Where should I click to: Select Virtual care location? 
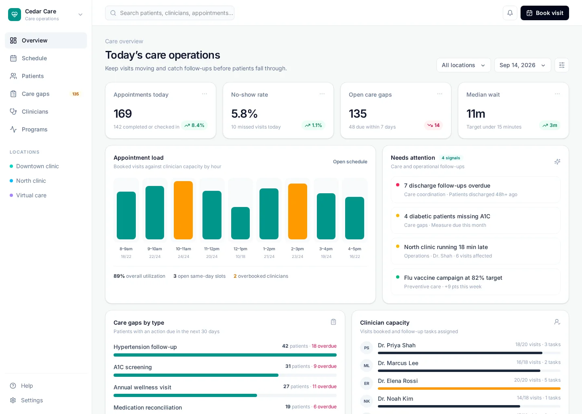(46, 195)
